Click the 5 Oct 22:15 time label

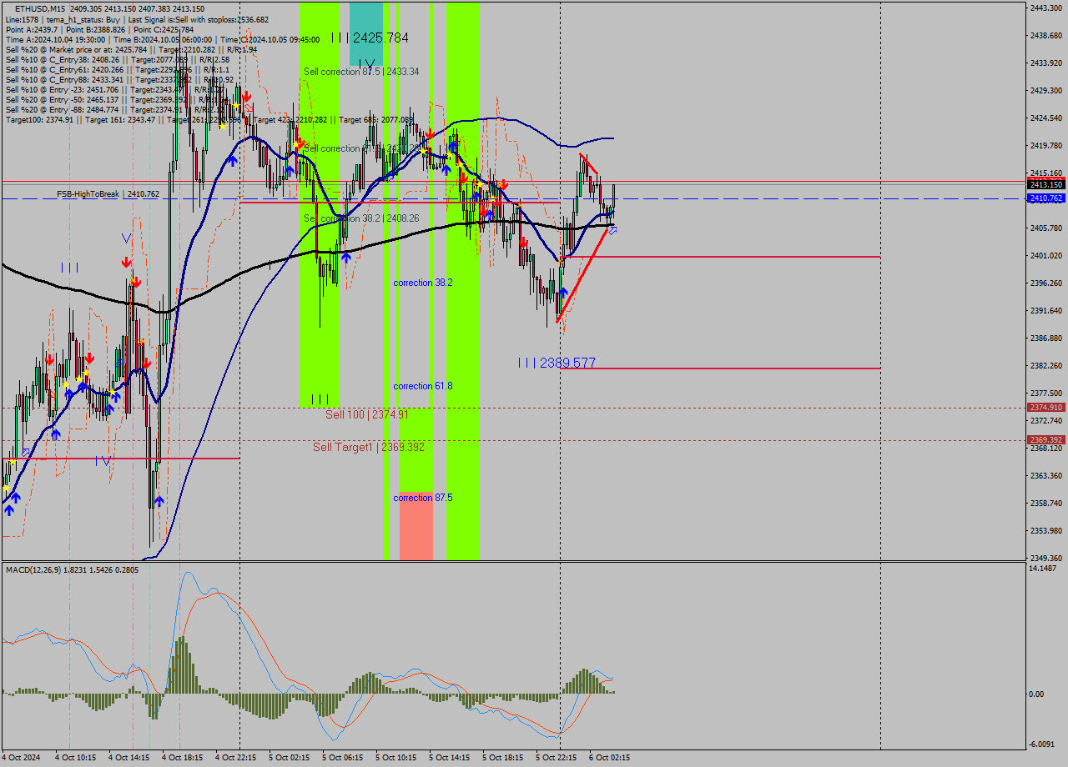(x=556, y=758)
